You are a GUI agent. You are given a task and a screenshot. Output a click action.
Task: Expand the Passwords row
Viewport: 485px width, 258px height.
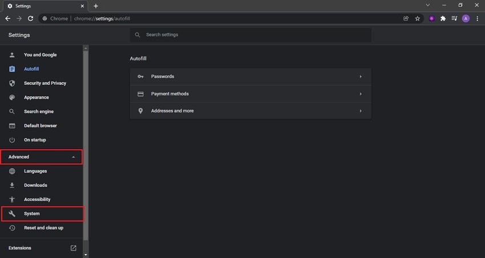[x=250, y=76]
